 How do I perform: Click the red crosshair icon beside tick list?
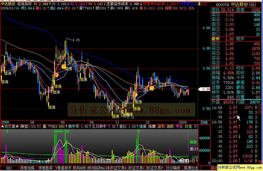click(x=260, y=106)
